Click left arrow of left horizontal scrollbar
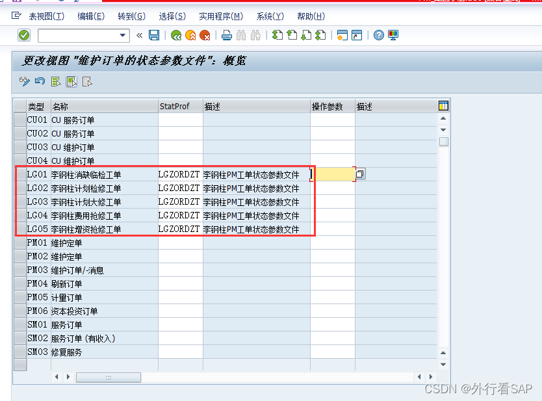Viewport: 542px width, 401px height. pyautogui.click(x=57, y=377)
